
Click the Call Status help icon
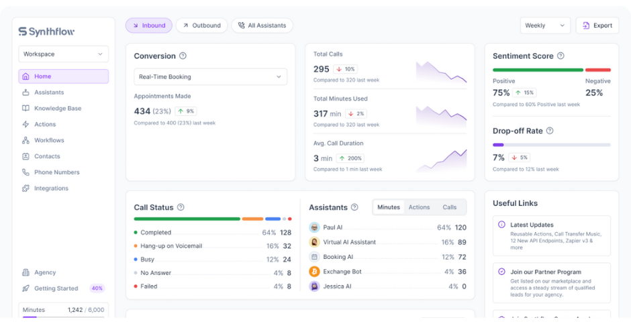coord(181,207)
